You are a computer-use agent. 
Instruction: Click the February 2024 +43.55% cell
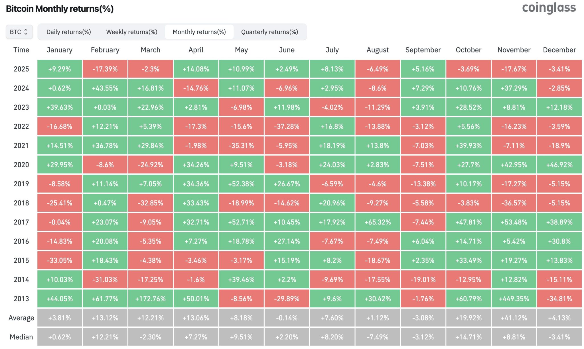pos(105,88)
